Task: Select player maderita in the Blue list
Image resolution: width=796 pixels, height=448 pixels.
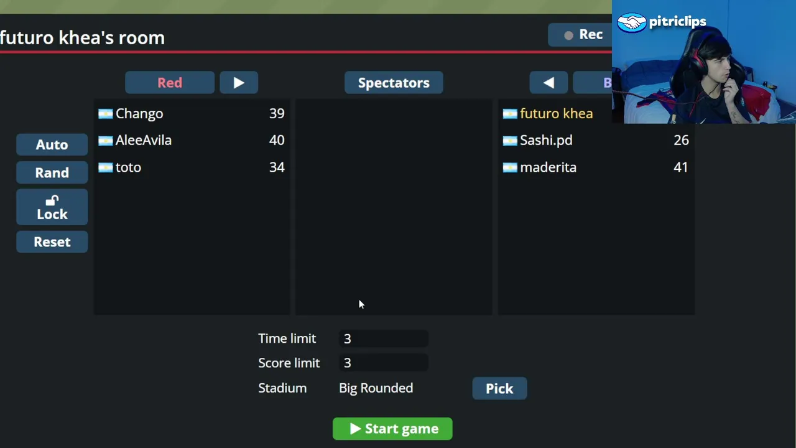Action: coord(548,167)
